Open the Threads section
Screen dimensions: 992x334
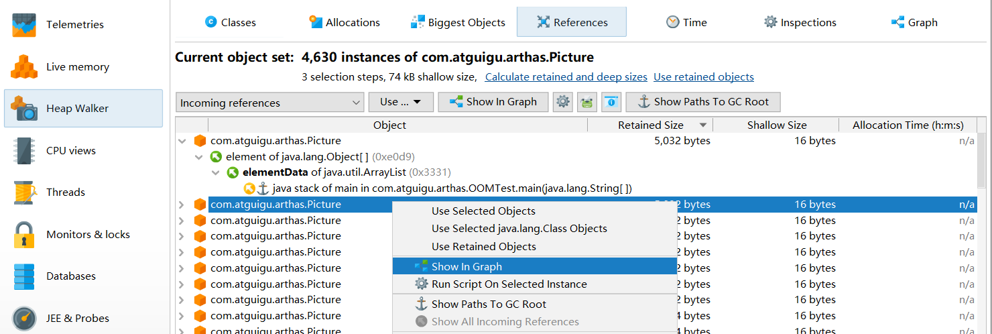click(x=65, y=192)
